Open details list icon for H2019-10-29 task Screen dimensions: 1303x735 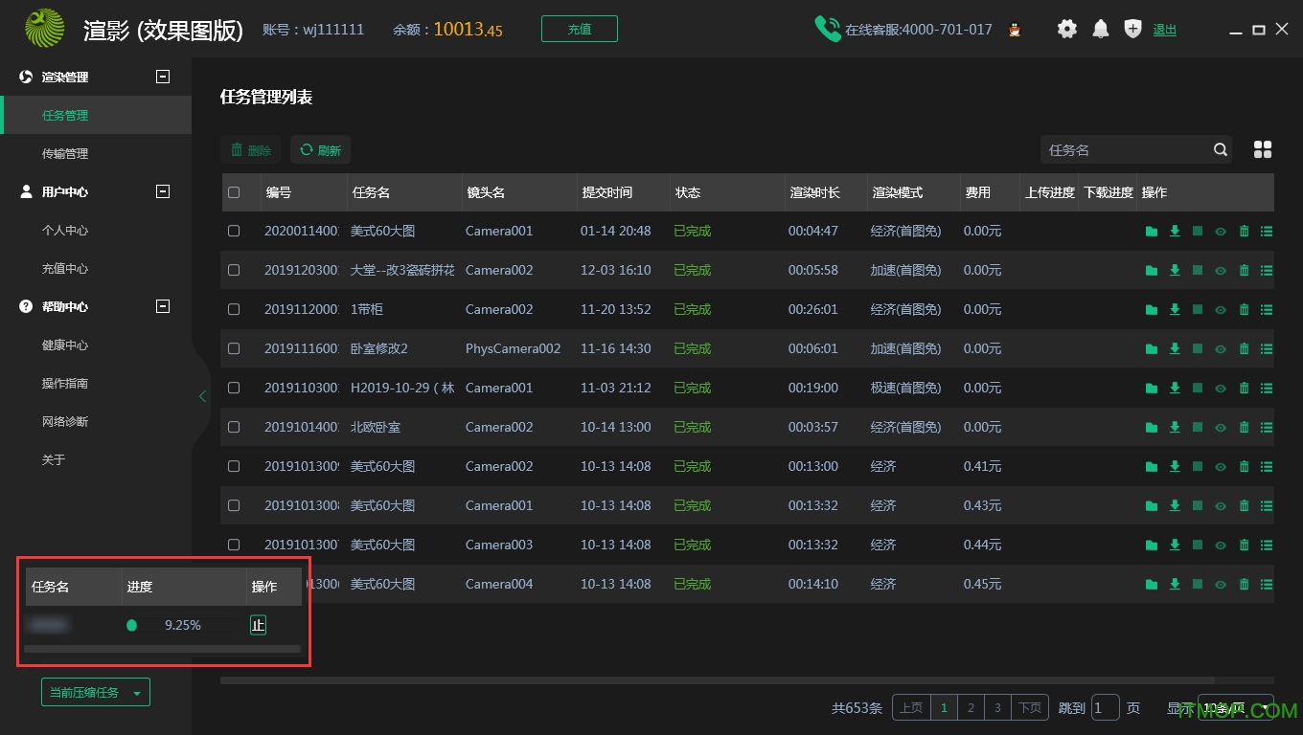pyautogui.click(x=1267, y=389)
